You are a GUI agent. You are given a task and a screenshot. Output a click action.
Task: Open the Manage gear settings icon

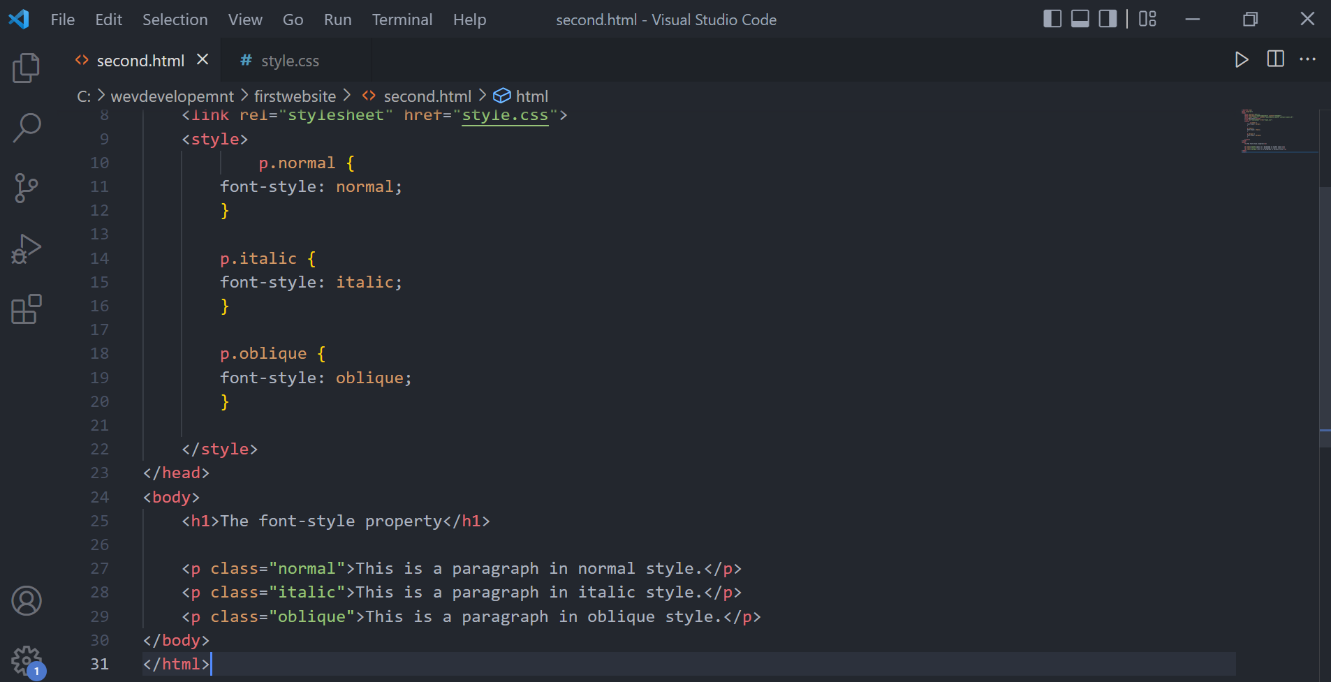click(x=27, y=660)
